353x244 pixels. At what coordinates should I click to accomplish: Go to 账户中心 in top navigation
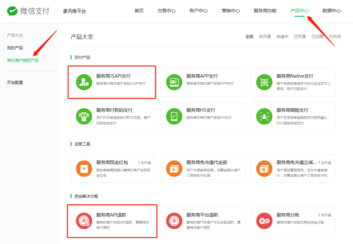point(199,11)
